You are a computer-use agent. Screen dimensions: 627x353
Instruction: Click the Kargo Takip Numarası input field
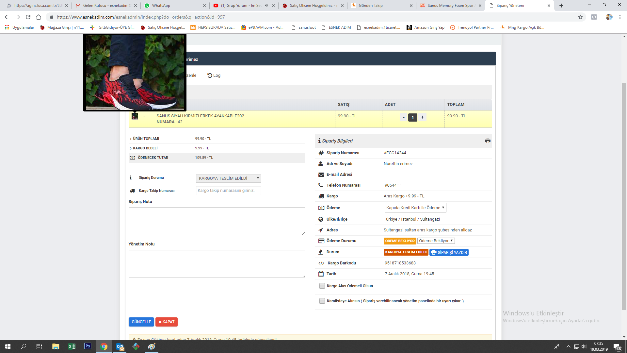[228, 191]
